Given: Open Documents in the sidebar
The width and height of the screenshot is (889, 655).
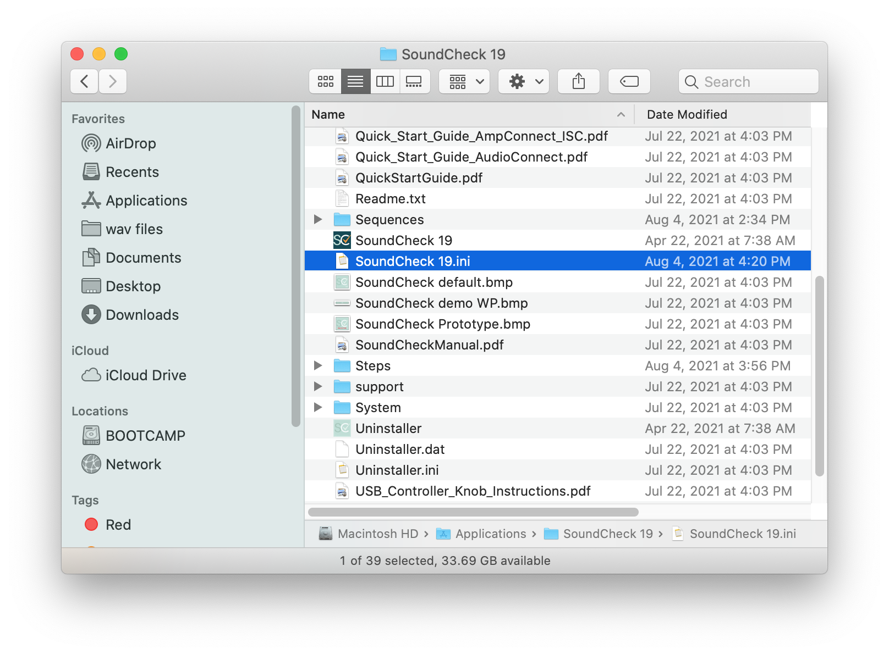Looking at the screenshot, I should pyautogui.click(x=131, y=258).
